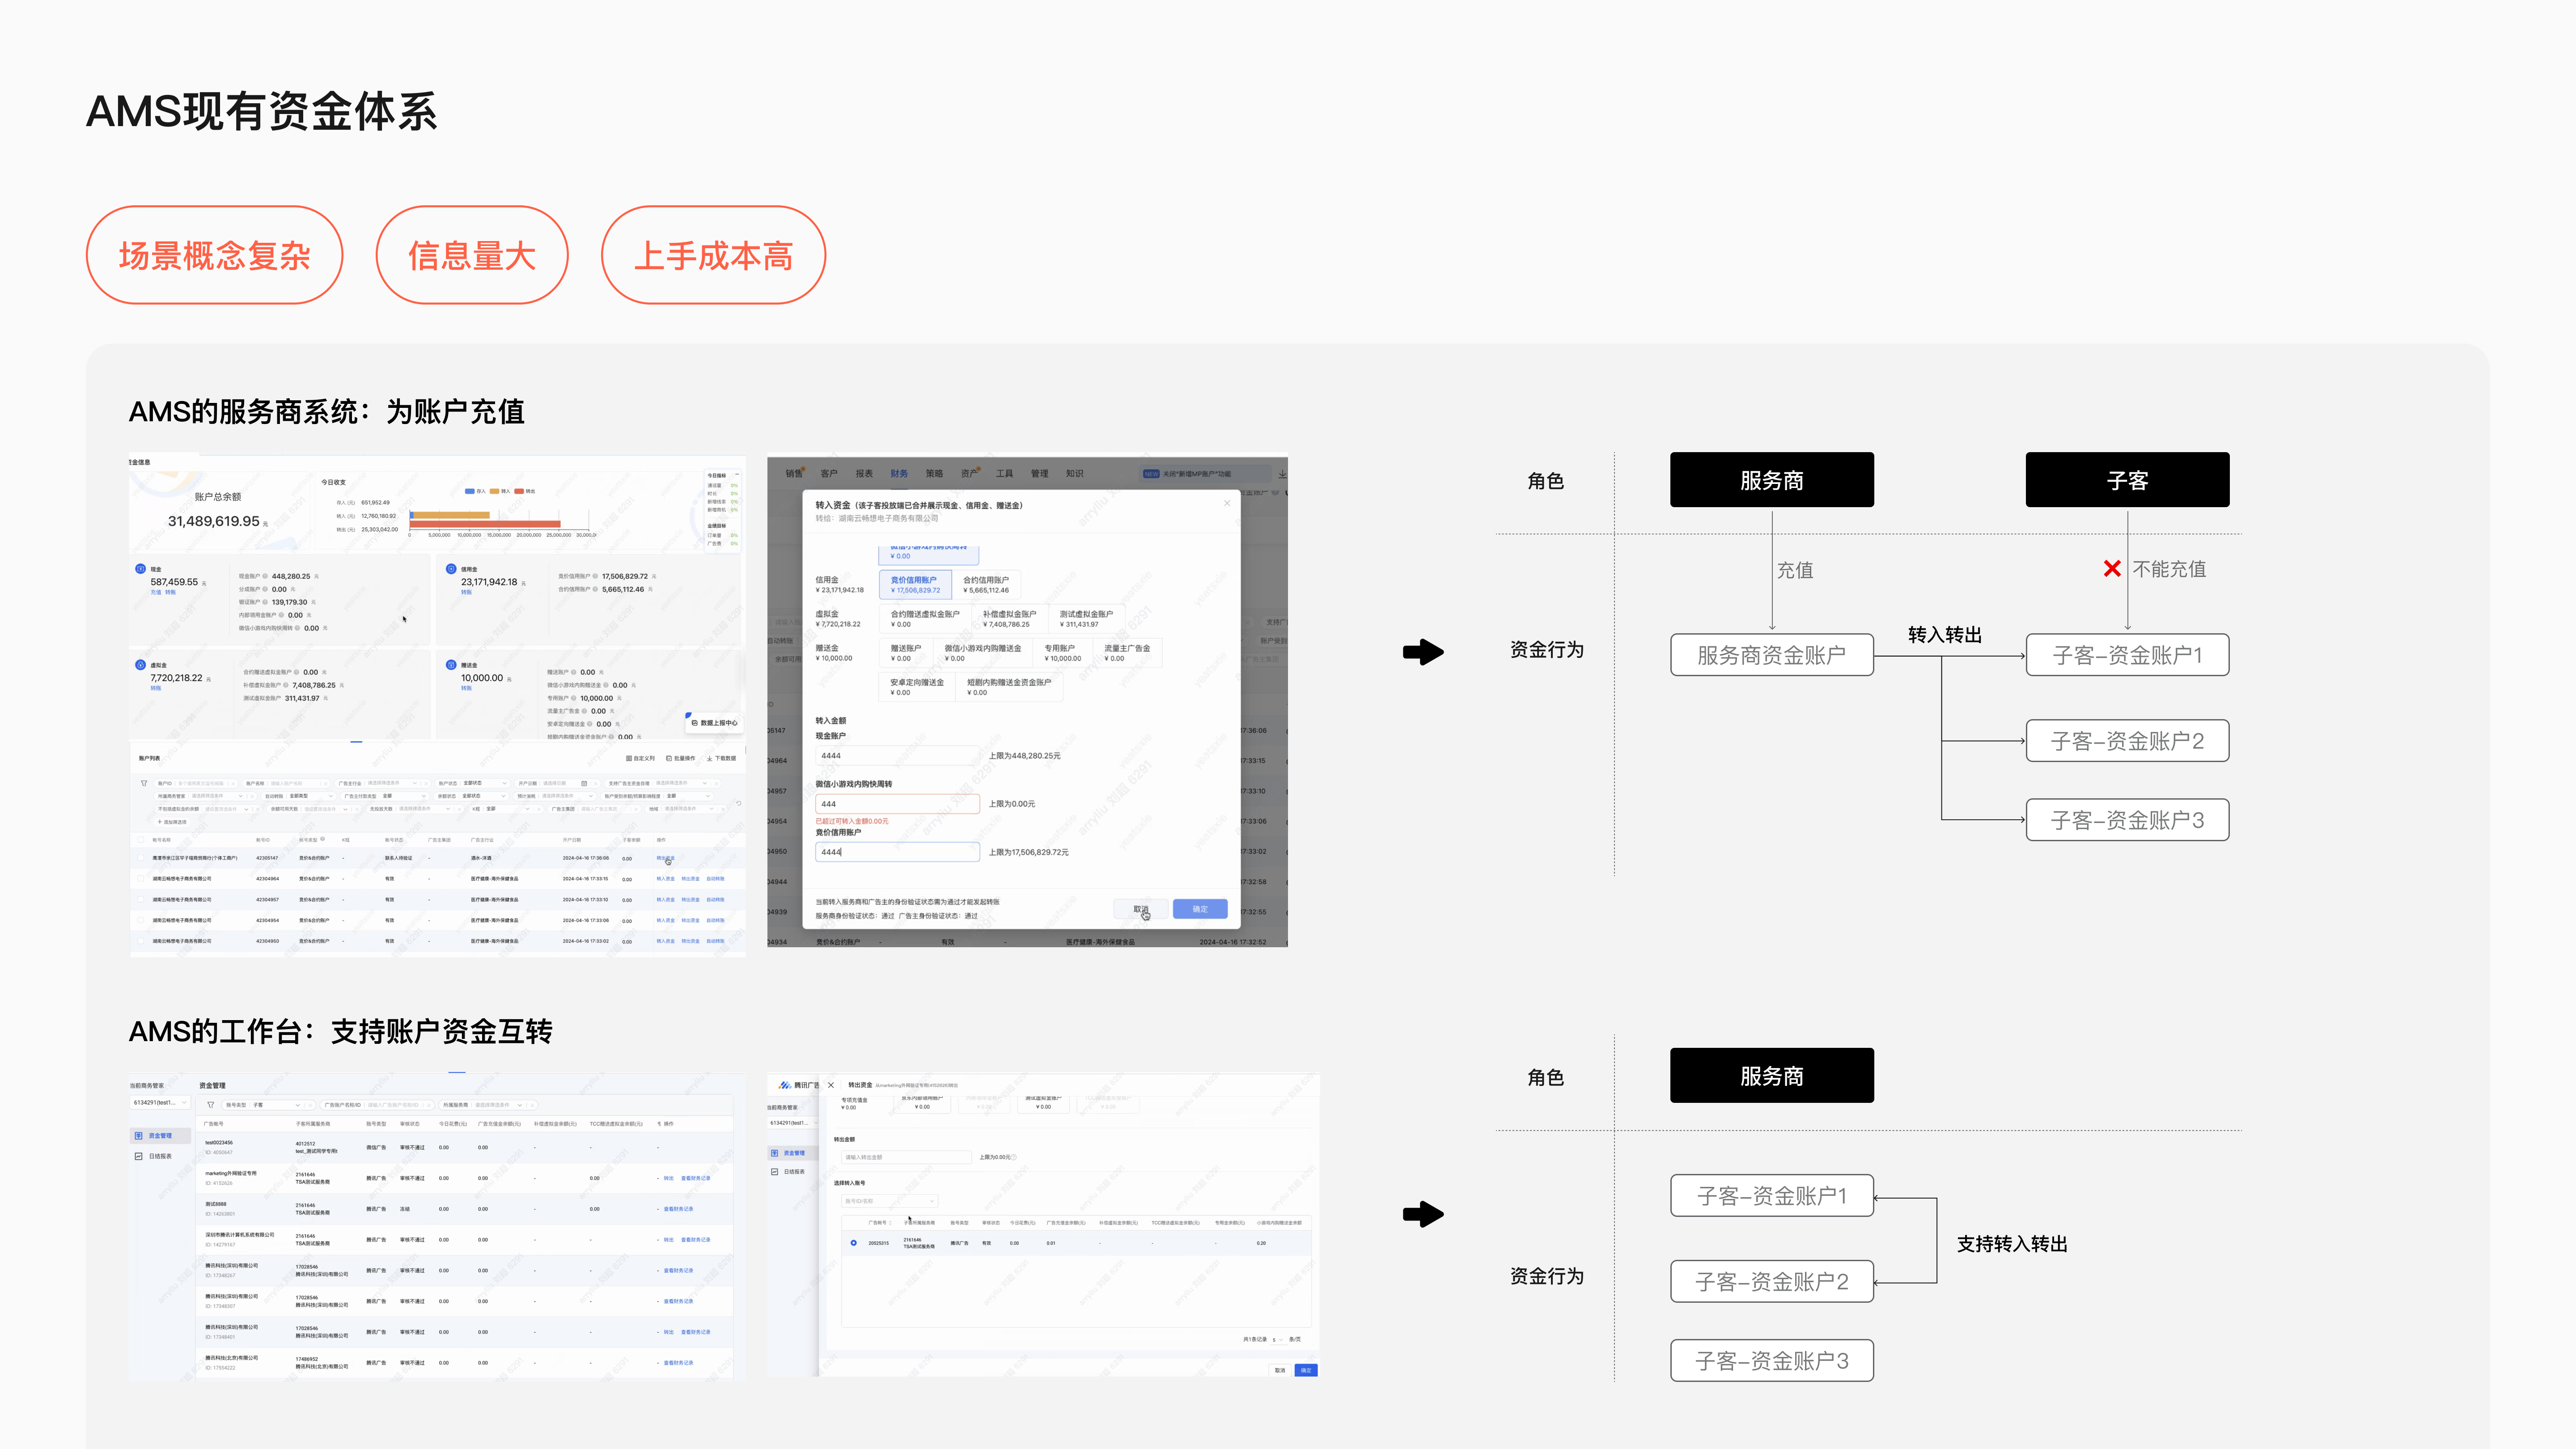Check the row for 鹰潭市余江区 account

click(140, 858)
